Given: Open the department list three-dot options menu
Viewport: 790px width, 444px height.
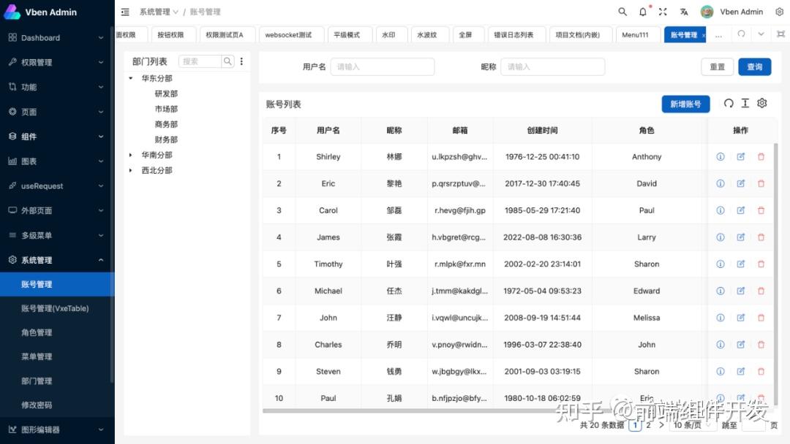Looking at the screenshot, I should point(241,61).
